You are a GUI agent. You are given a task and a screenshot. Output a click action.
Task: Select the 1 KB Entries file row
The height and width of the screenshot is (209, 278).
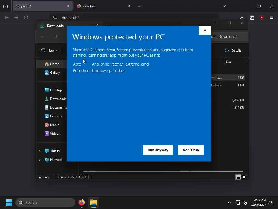(x=228, y=85)
